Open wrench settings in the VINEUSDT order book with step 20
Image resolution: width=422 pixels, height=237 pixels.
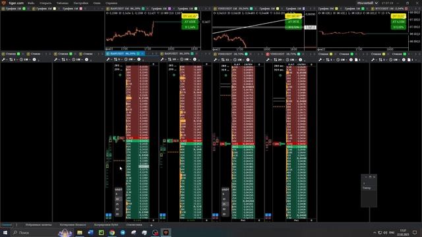pos(268,59)
